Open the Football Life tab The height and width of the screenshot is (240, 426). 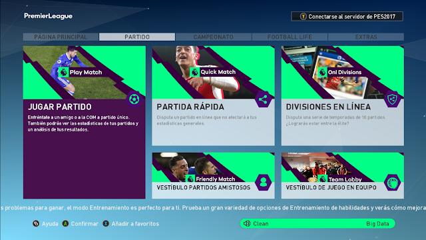[290, 37]
